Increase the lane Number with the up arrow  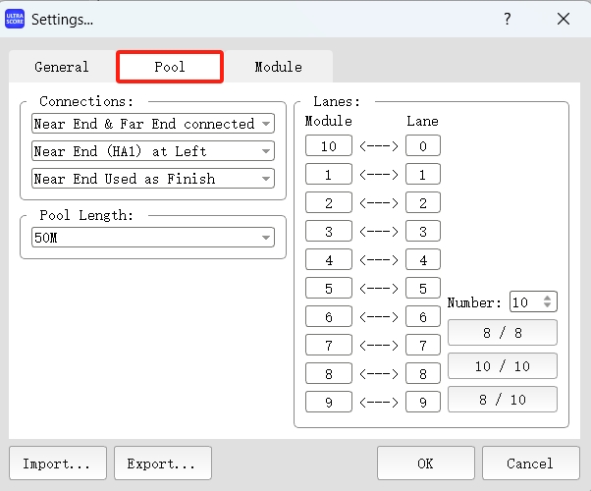click(x=549, y=298)
